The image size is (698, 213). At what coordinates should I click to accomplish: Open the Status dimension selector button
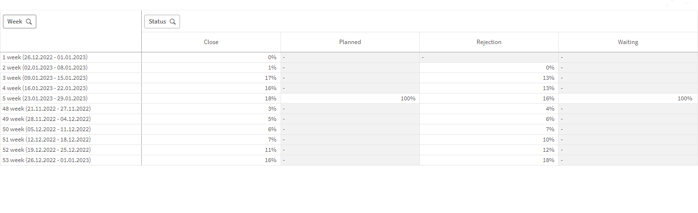tap(157, 22)
